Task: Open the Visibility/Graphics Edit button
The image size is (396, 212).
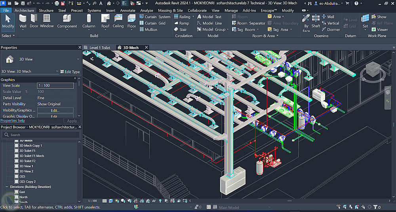Action: [55, 110]
